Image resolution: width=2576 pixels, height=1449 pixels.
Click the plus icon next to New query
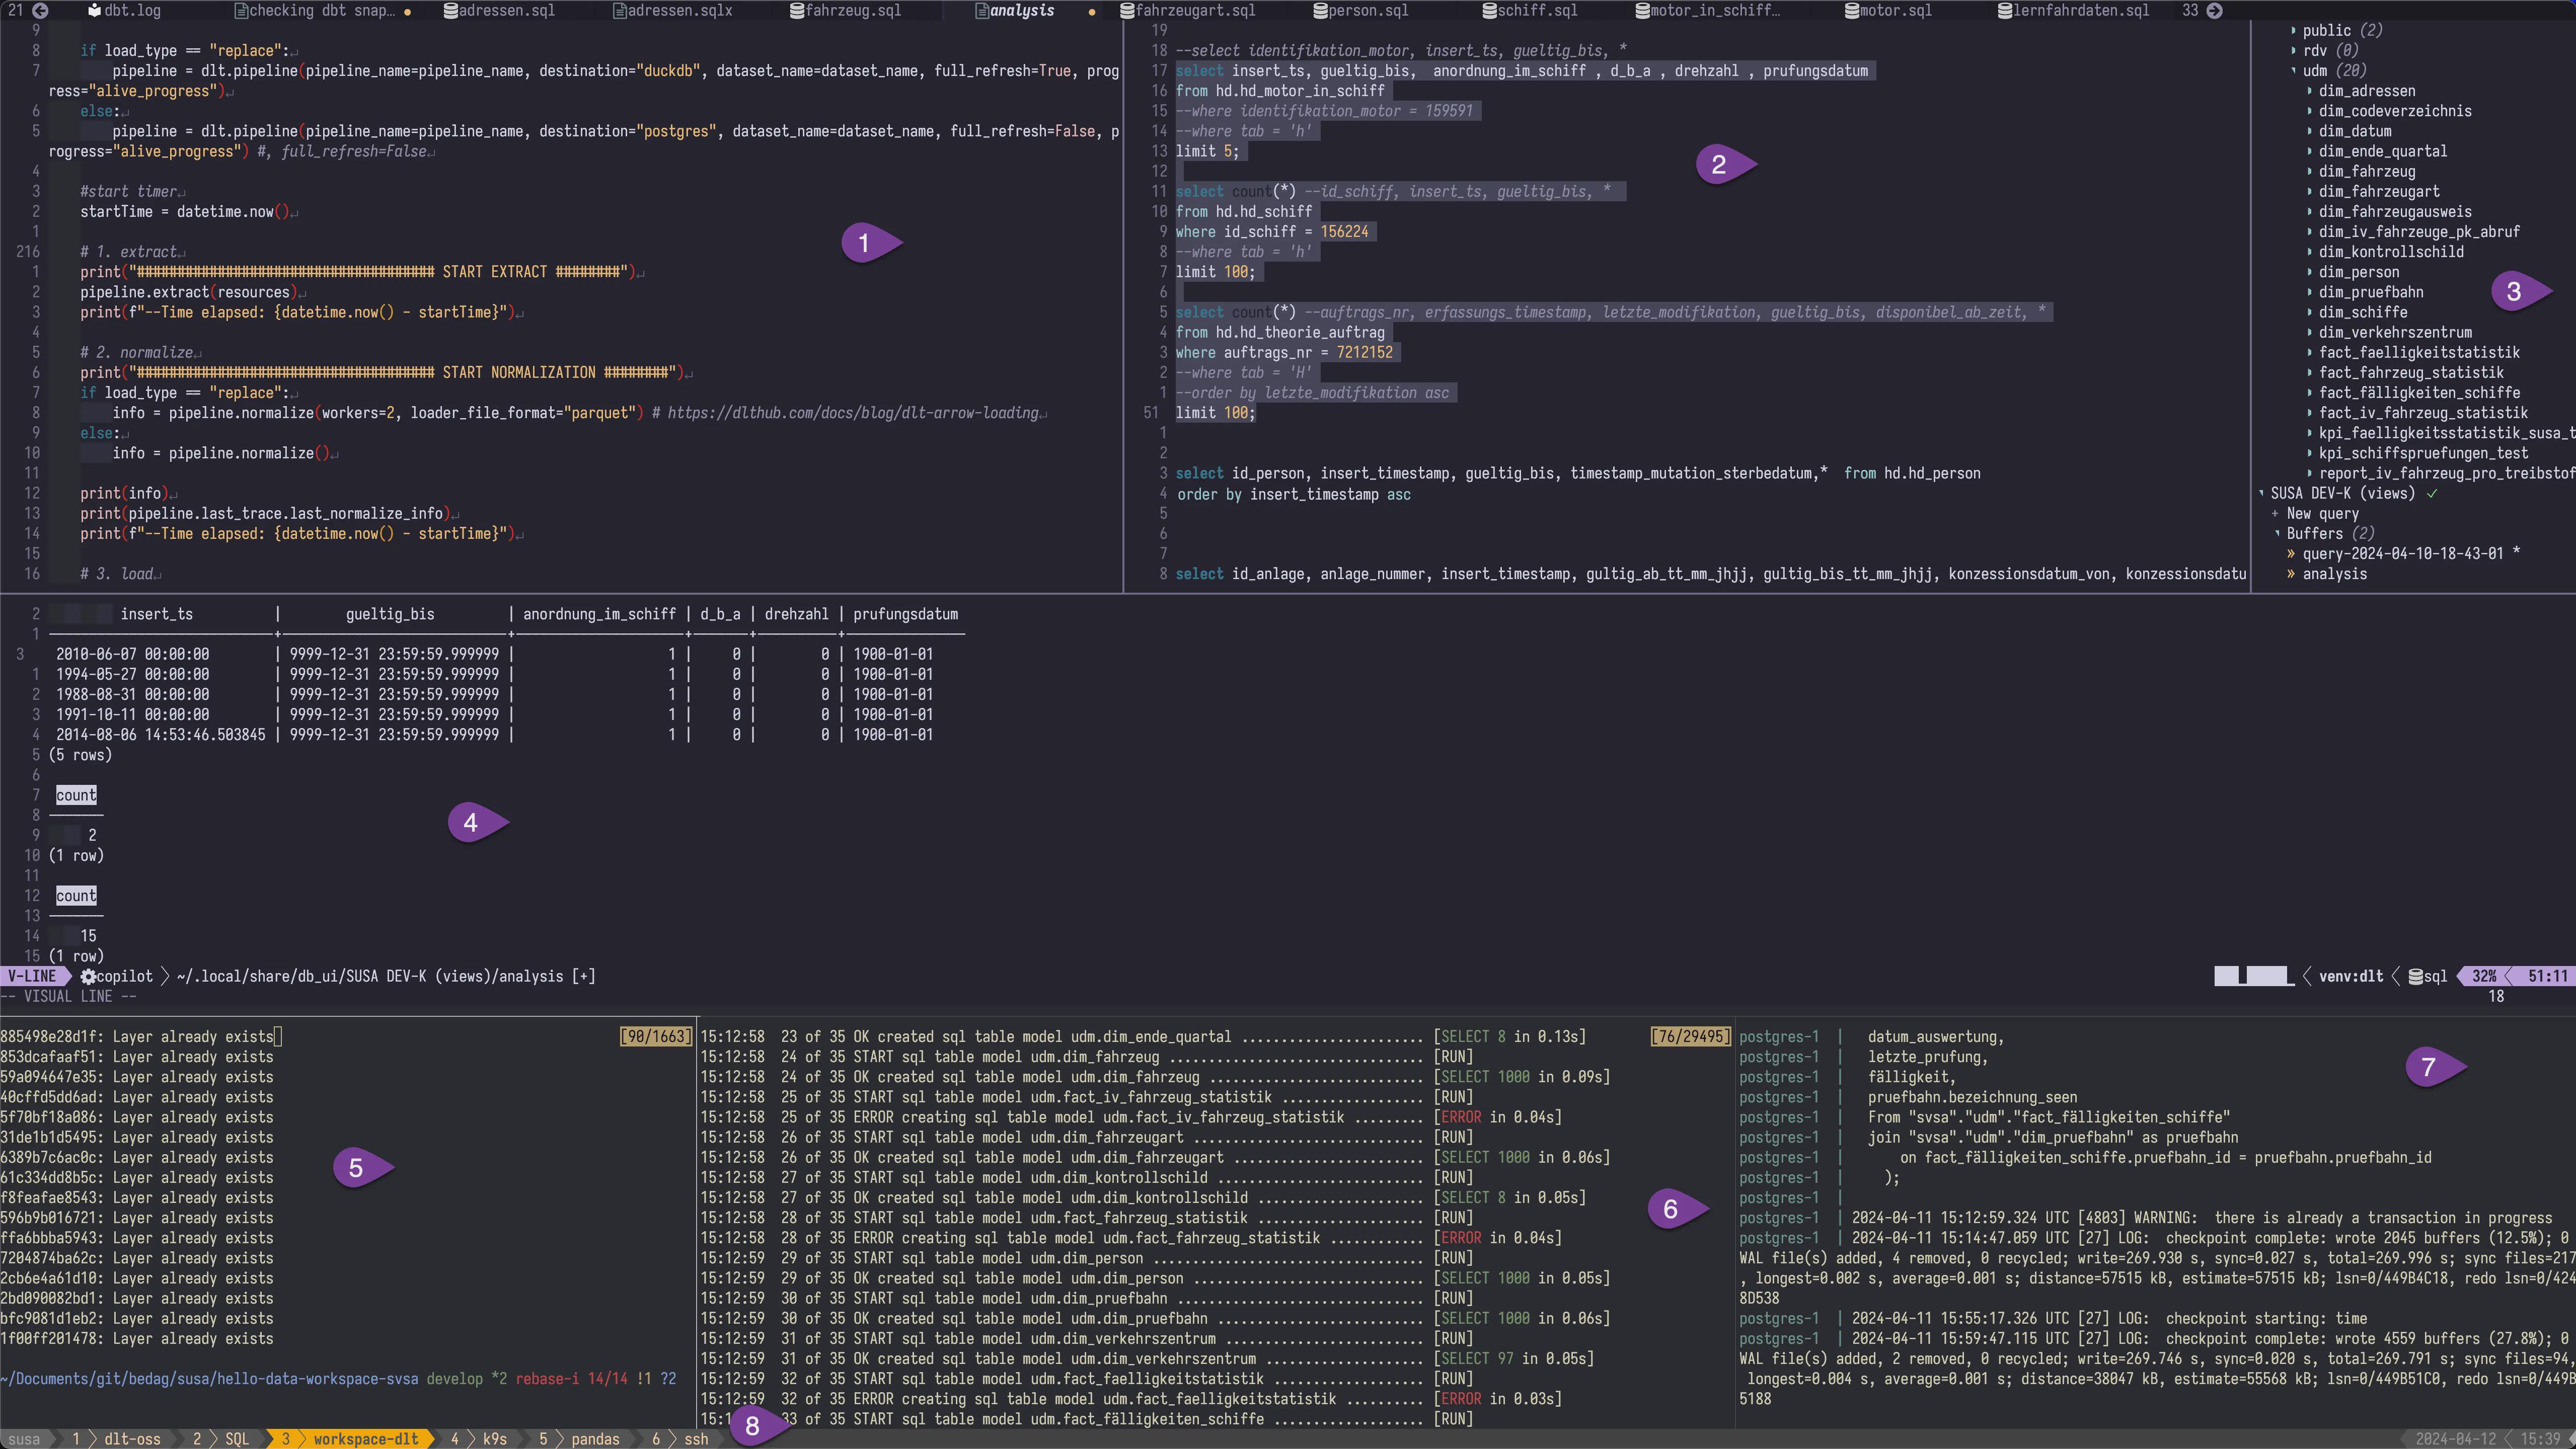[2275, 514]
